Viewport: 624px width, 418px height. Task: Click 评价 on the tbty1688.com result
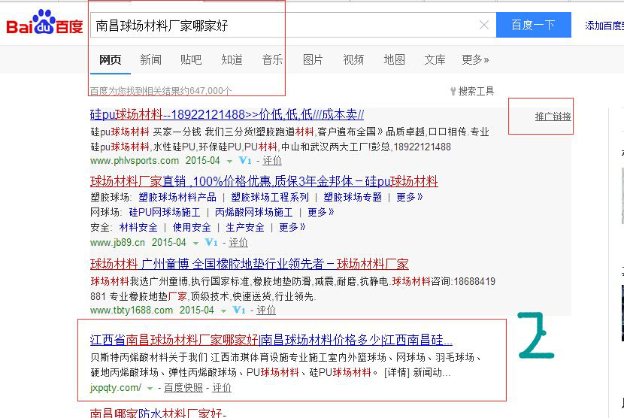pos(266,310)
